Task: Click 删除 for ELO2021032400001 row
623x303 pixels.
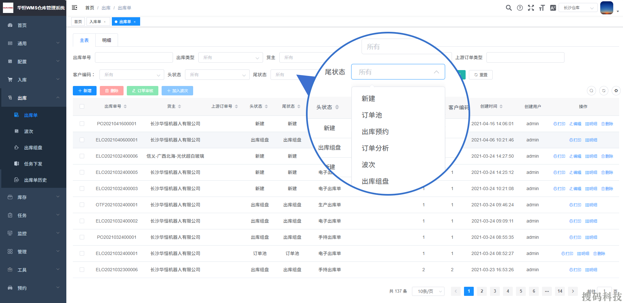Action: (x=599, y=254)
